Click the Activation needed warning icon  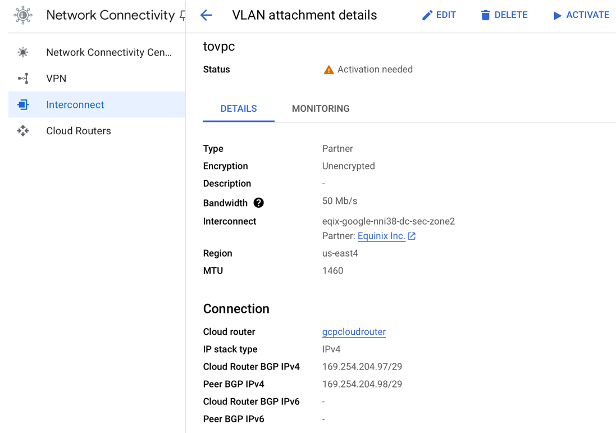point(328,70)
